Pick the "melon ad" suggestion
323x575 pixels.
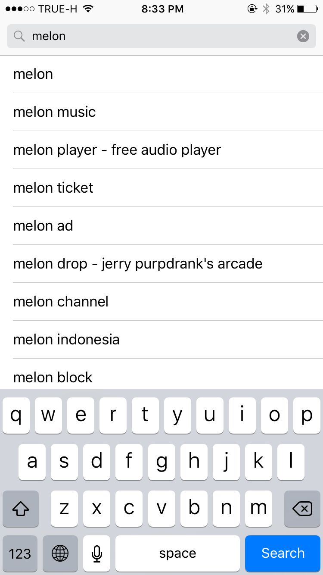(x=43, y=226)
